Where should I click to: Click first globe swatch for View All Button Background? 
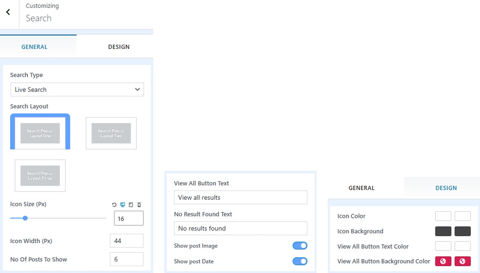tap(443, 261)
